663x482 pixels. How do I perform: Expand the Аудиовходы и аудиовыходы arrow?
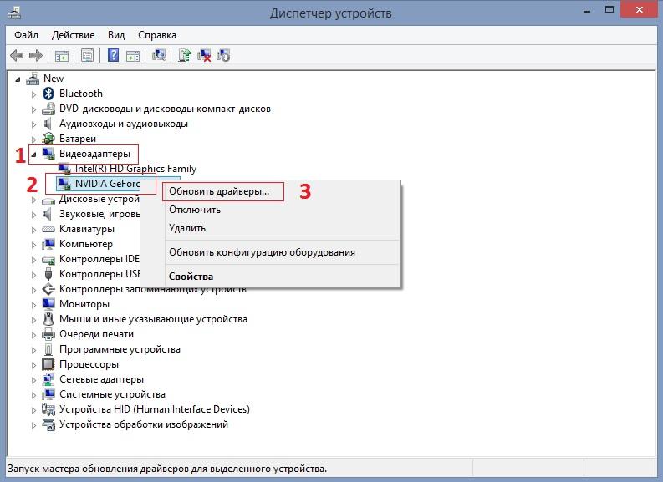[x=33, y=124]
